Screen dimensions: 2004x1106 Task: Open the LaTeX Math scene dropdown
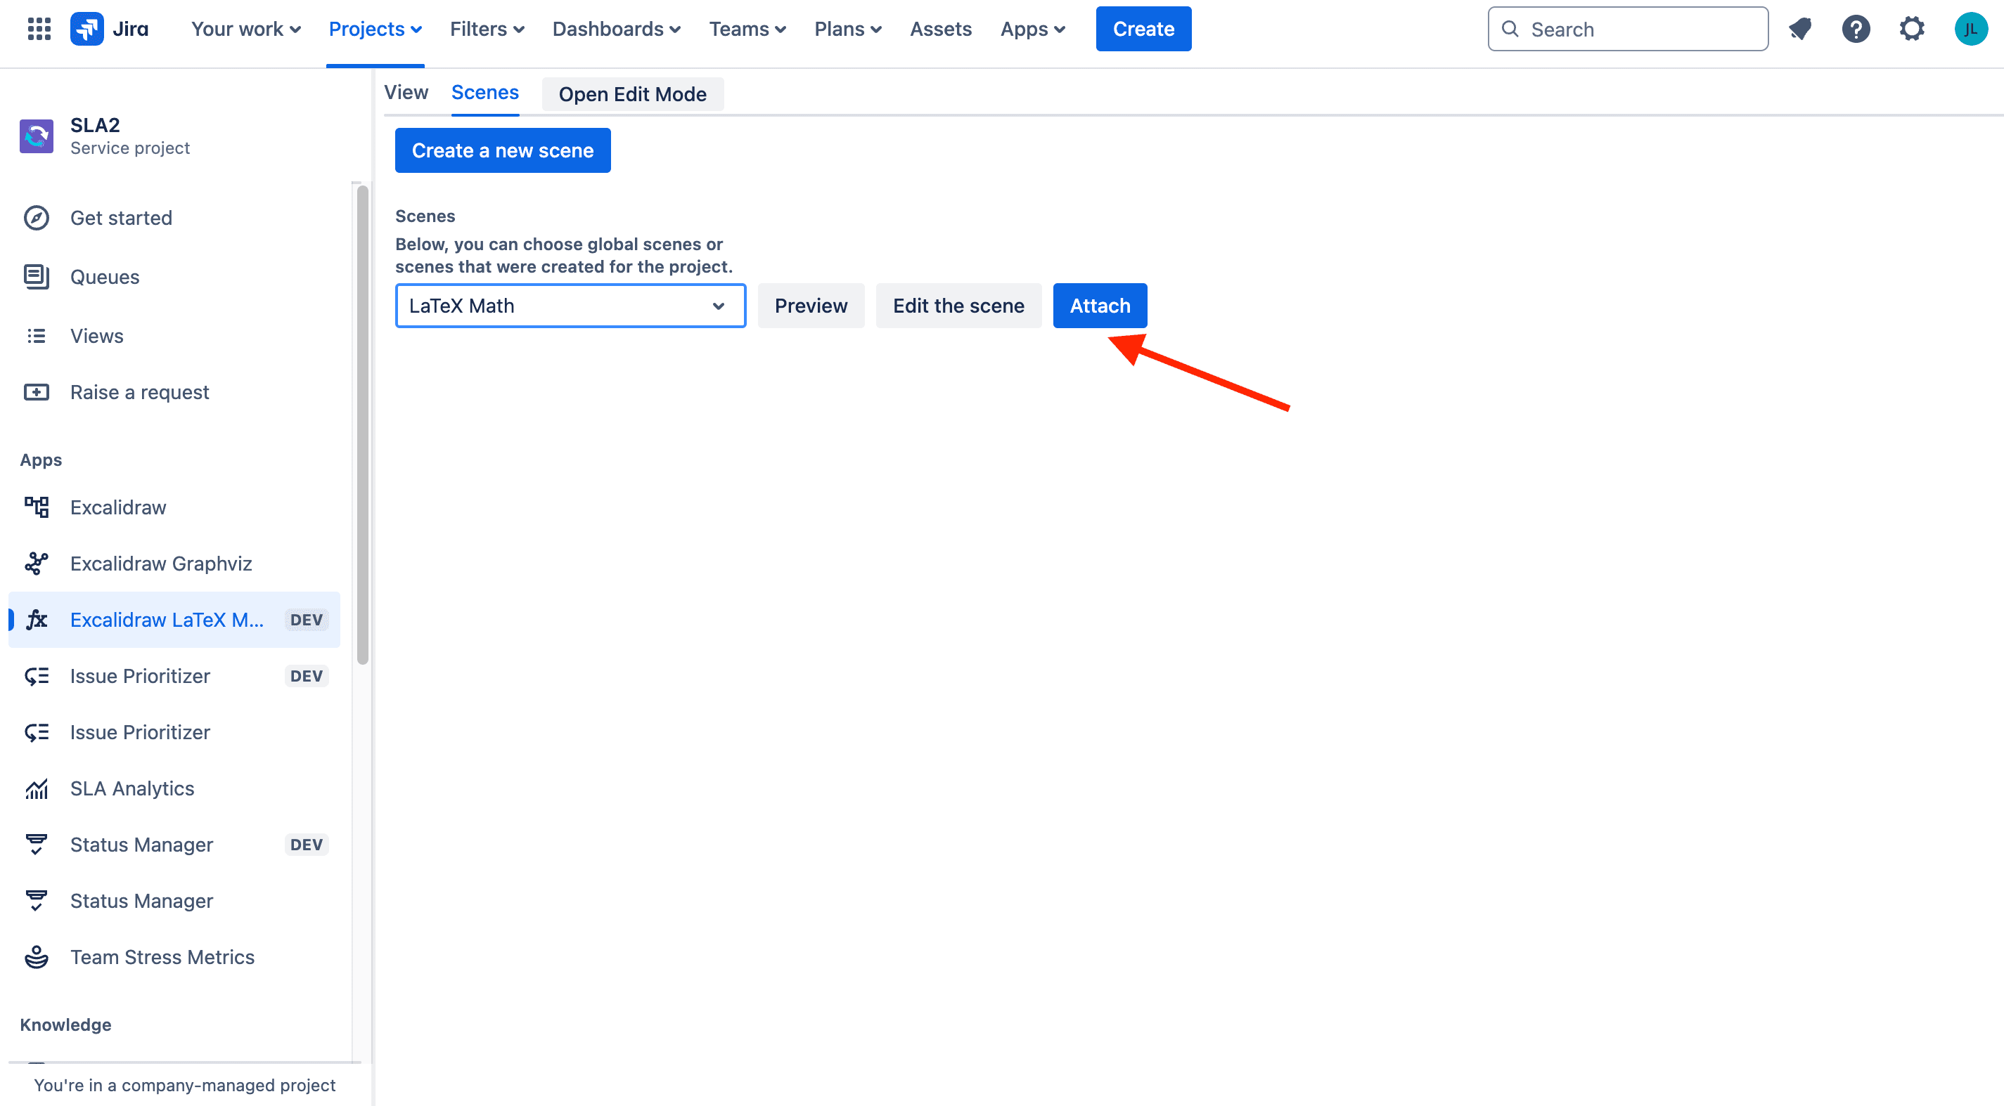(570, 306)
